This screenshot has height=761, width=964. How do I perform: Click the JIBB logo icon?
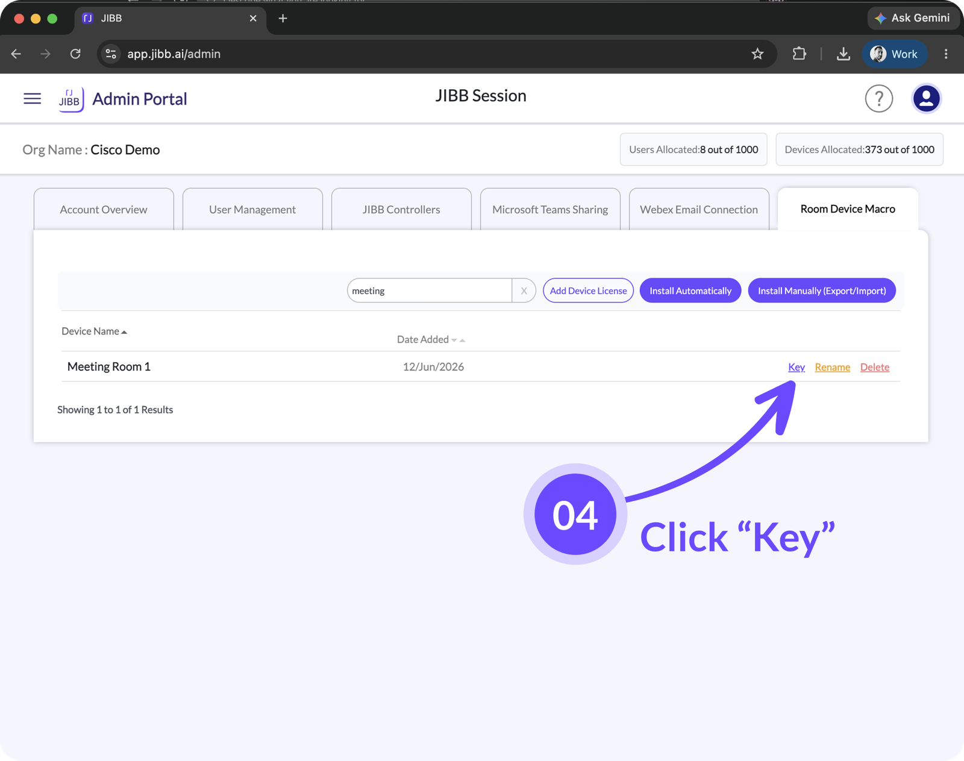tap(70, 99)
